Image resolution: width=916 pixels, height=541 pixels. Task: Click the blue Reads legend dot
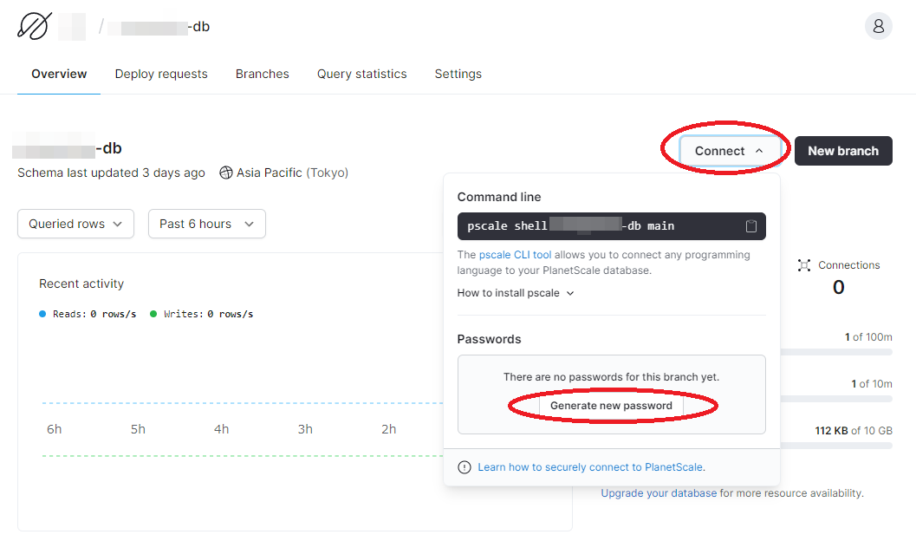pyautogui.click(x=42, y=315)
